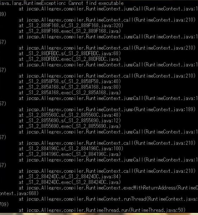Screen dimensions: 198x215
Task: Click the "ontext.java:668)" wrapped line
Action: pos(19,194)
